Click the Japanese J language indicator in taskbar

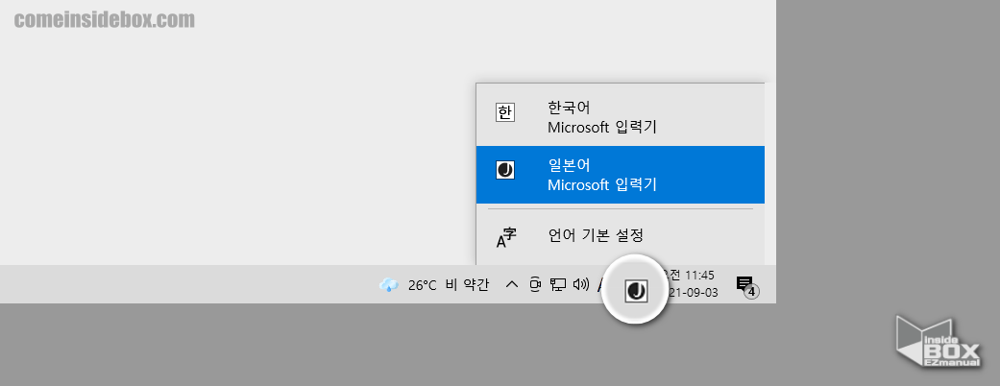pyautogui.click(x=635, y=291)
